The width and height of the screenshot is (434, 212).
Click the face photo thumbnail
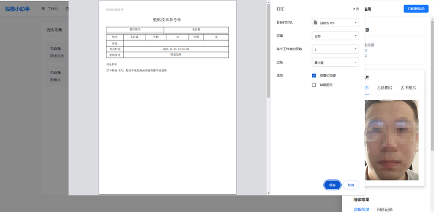click(x=392, y=140)
